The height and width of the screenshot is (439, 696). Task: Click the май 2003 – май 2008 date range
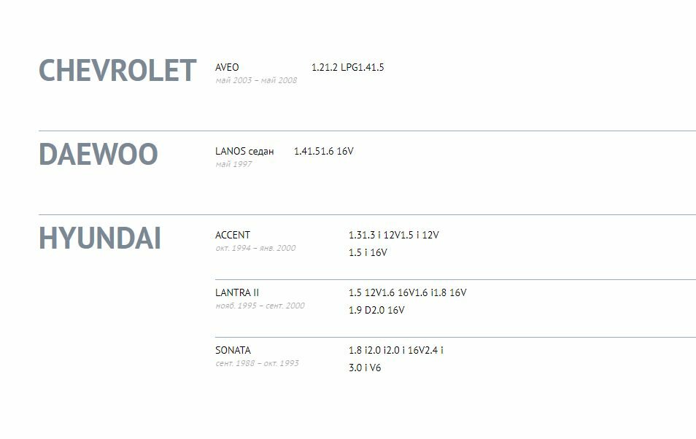[x=256, y=80]
